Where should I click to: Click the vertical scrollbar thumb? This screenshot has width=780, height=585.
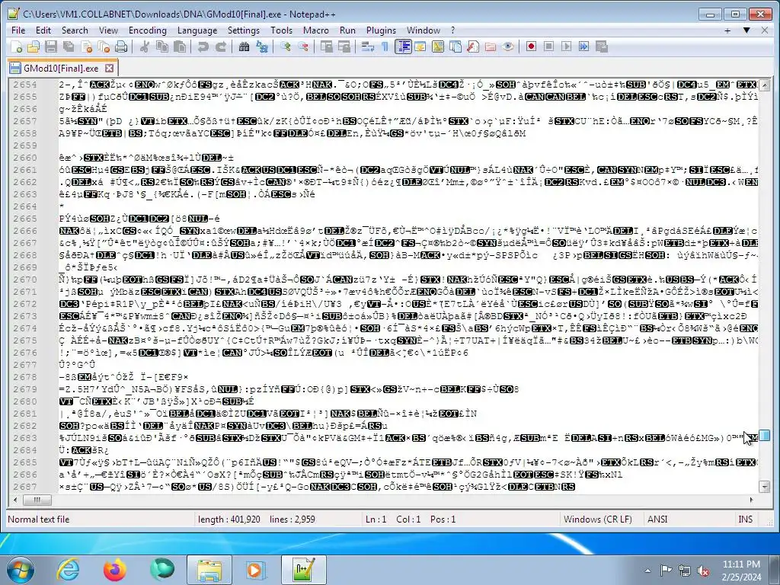[x=765, y=436]
